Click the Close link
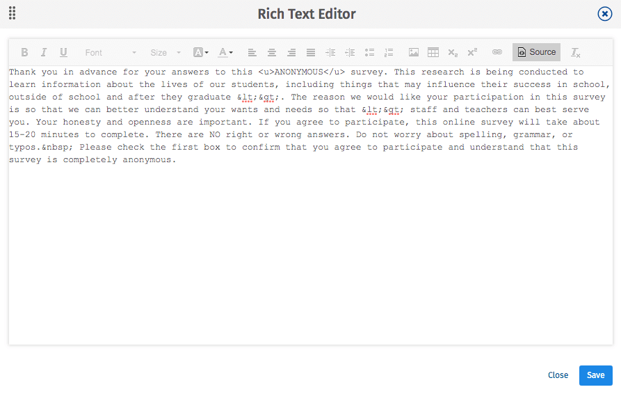621x394 pixels. [558, 375]
